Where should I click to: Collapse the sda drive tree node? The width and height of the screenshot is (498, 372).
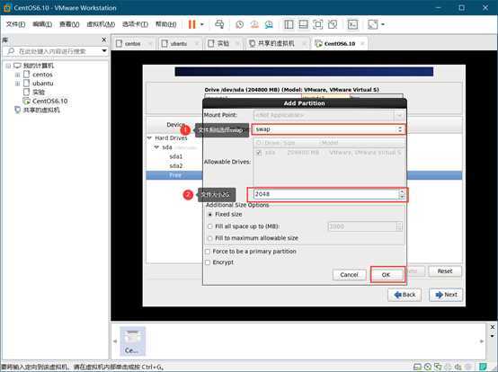point(156,147)
